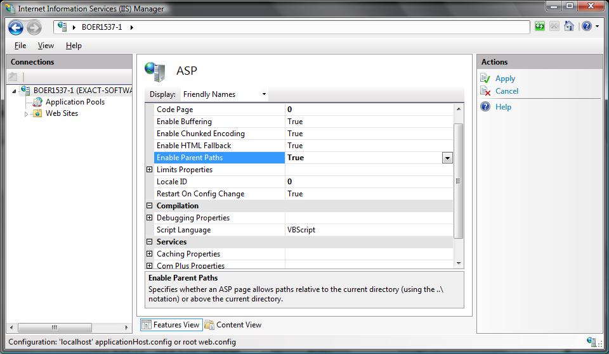Open the File menu
Image resolution: width=609 pixels, height=354 pixels.
pos(20,46)
